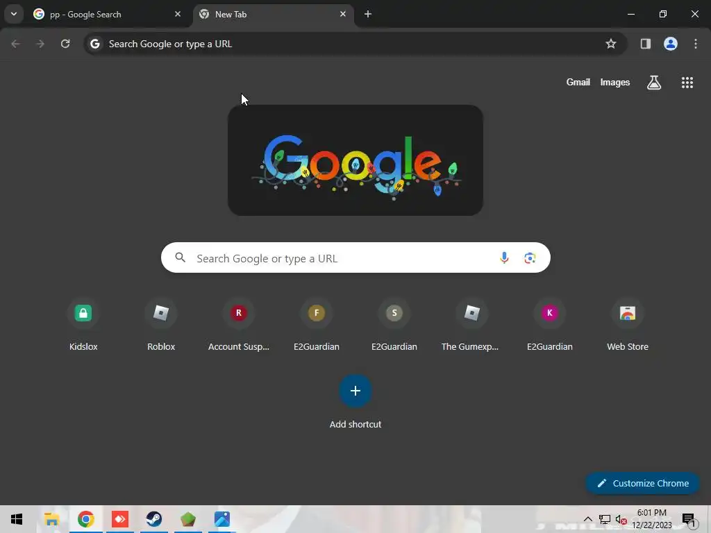Open Gmail link

pyautogui.click(x=578, y=83)
